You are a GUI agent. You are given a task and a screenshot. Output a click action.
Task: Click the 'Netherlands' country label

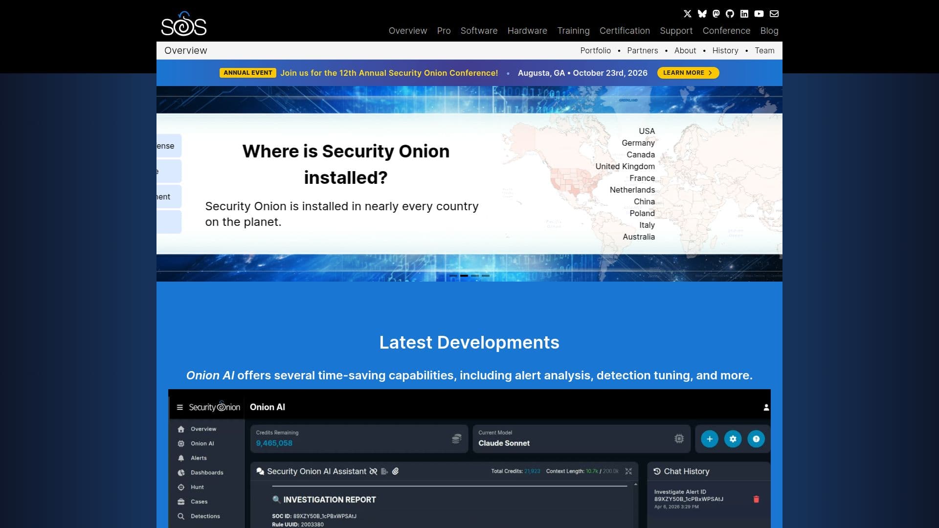[632, 190]
